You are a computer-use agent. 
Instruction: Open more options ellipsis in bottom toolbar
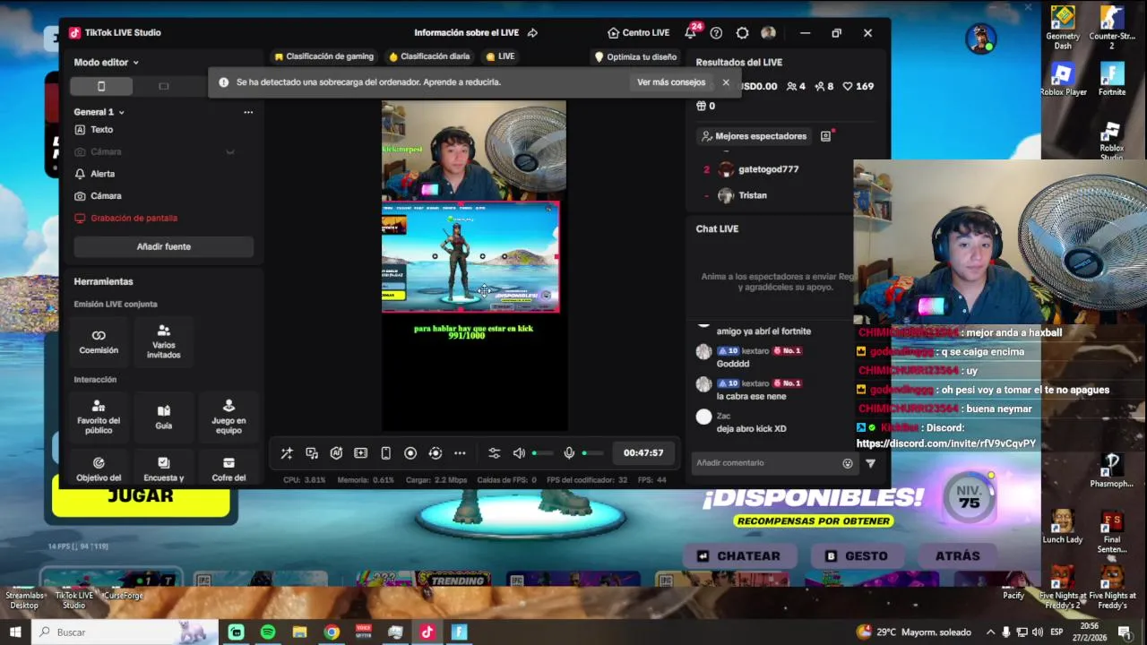coord(460,453)
